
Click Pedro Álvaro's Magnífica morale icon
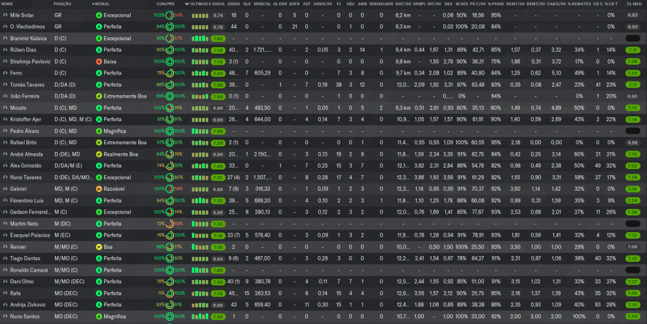98,131
